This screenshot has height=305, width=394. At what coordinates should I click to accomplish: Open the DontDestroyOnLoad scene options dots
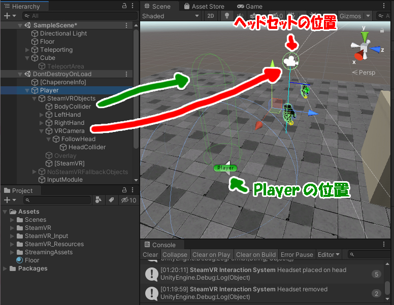point(126,74)
